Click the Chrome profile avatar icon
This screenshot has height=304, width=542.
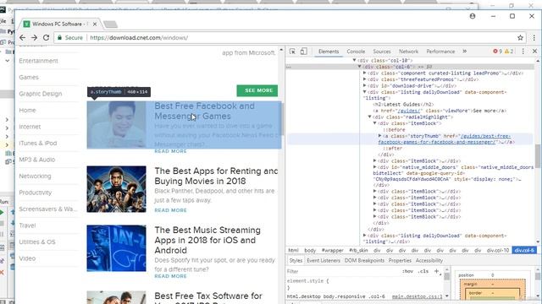pos(473,16)
